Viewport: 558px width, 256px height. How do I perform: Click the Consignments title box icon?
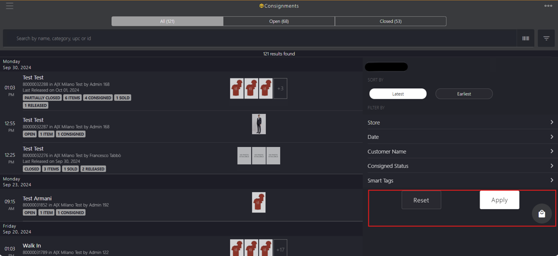(x=261, y=6)
